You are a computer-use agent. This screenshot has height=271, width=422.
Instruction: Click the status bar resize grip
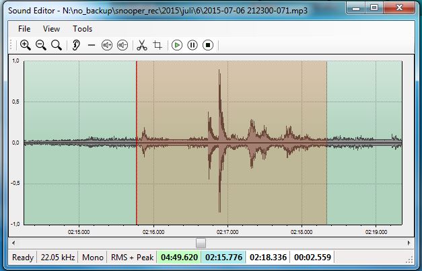click(x=409, y=260)
